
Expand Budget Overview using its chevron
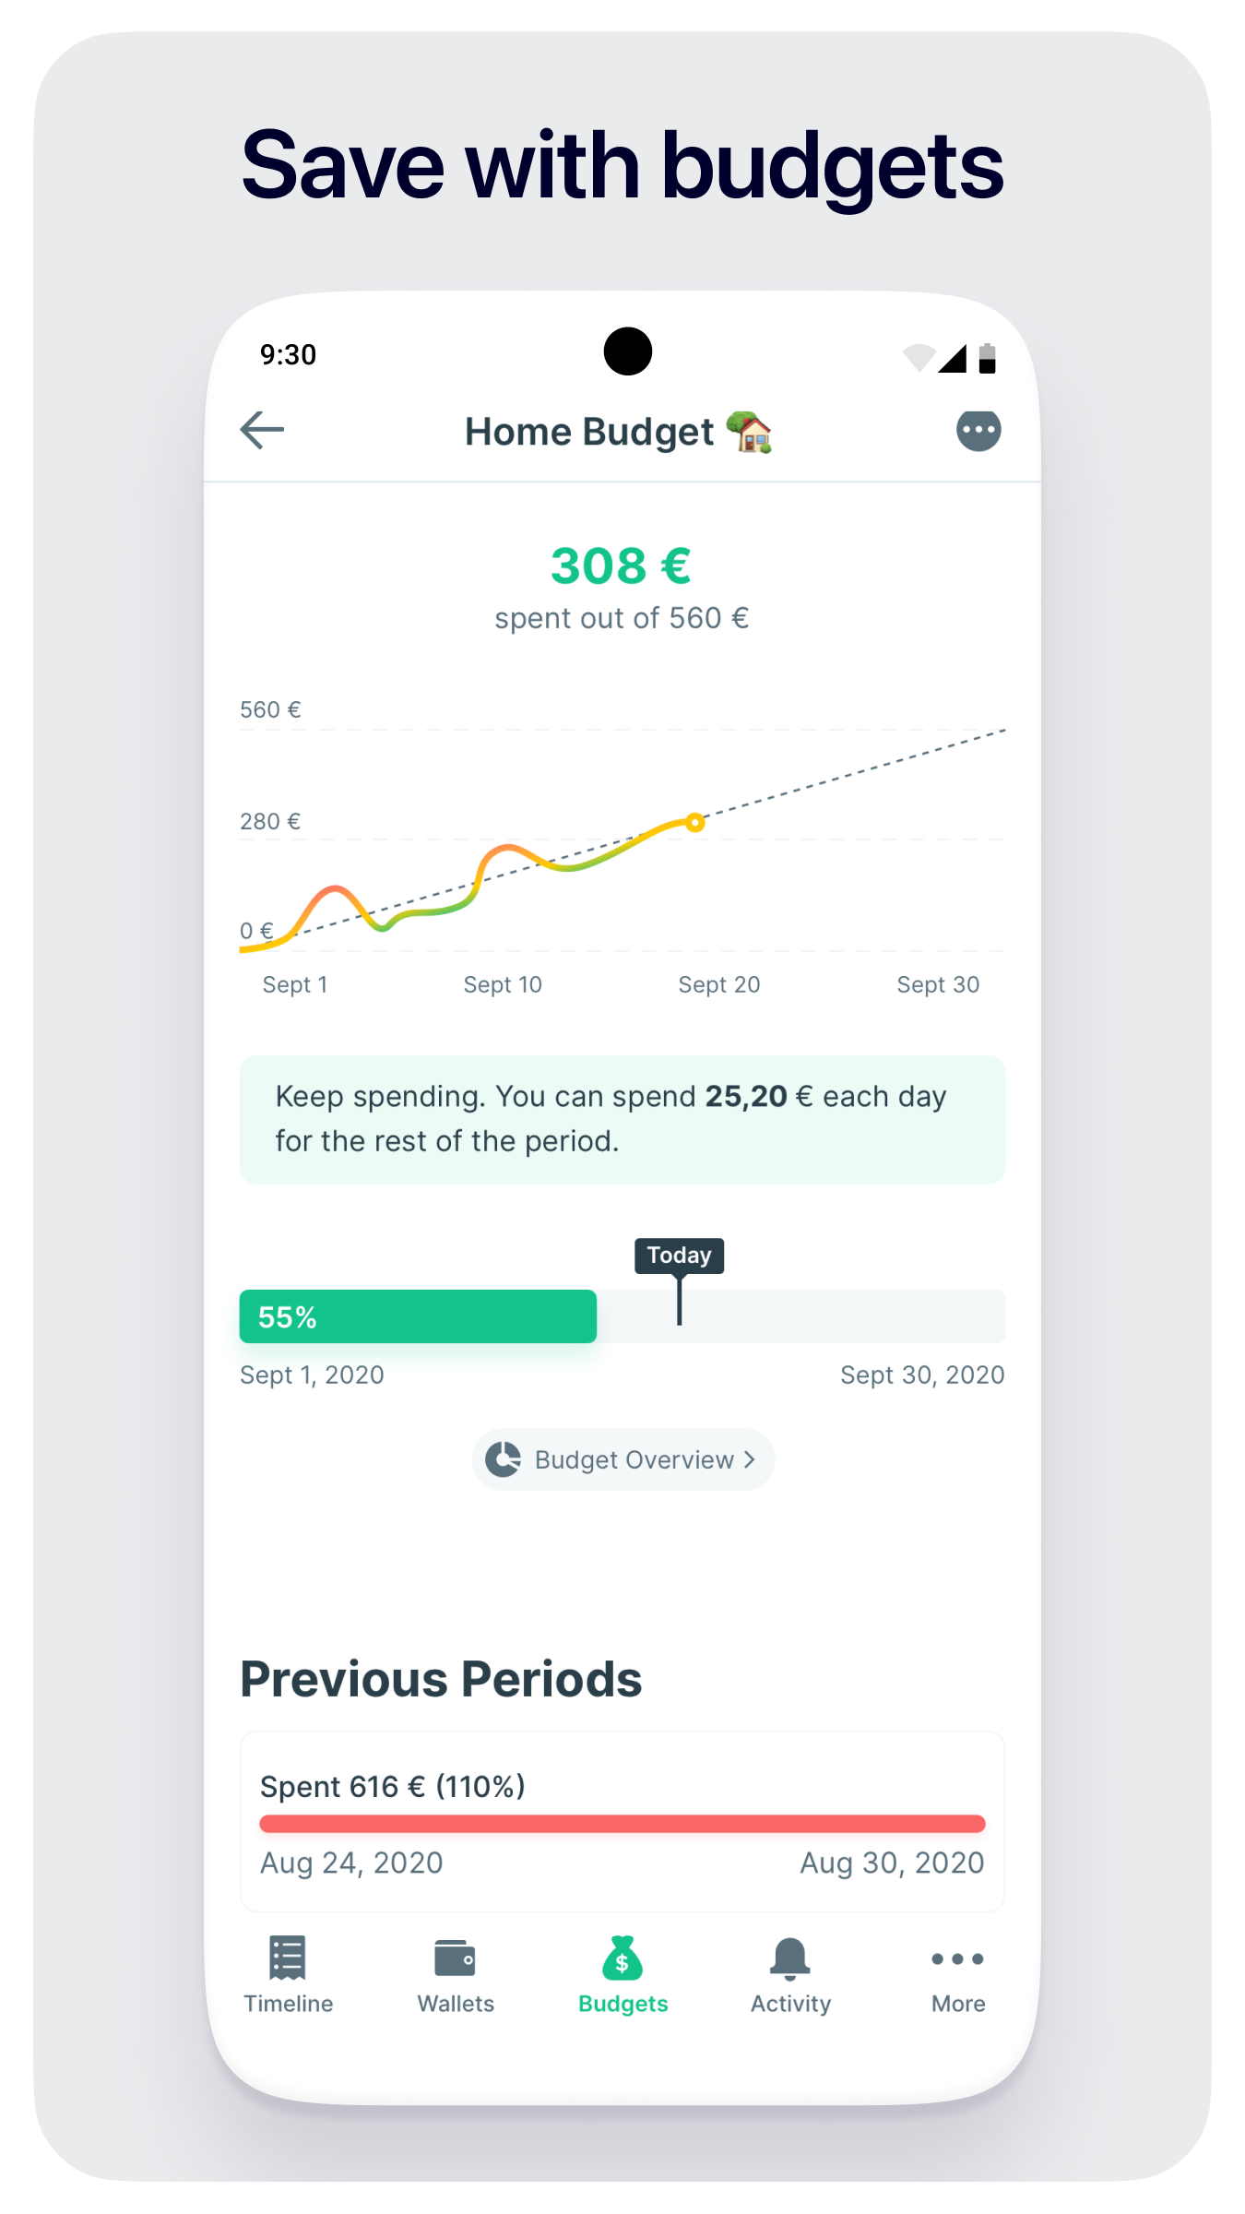point(748,1459)
